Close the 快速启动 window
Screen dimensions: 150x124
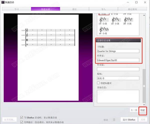145,2
